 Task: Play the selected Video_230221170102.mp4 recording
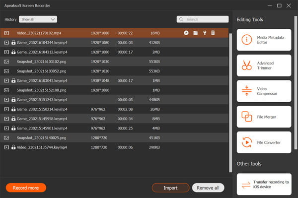pyautogui.click(x=186, y=33)
